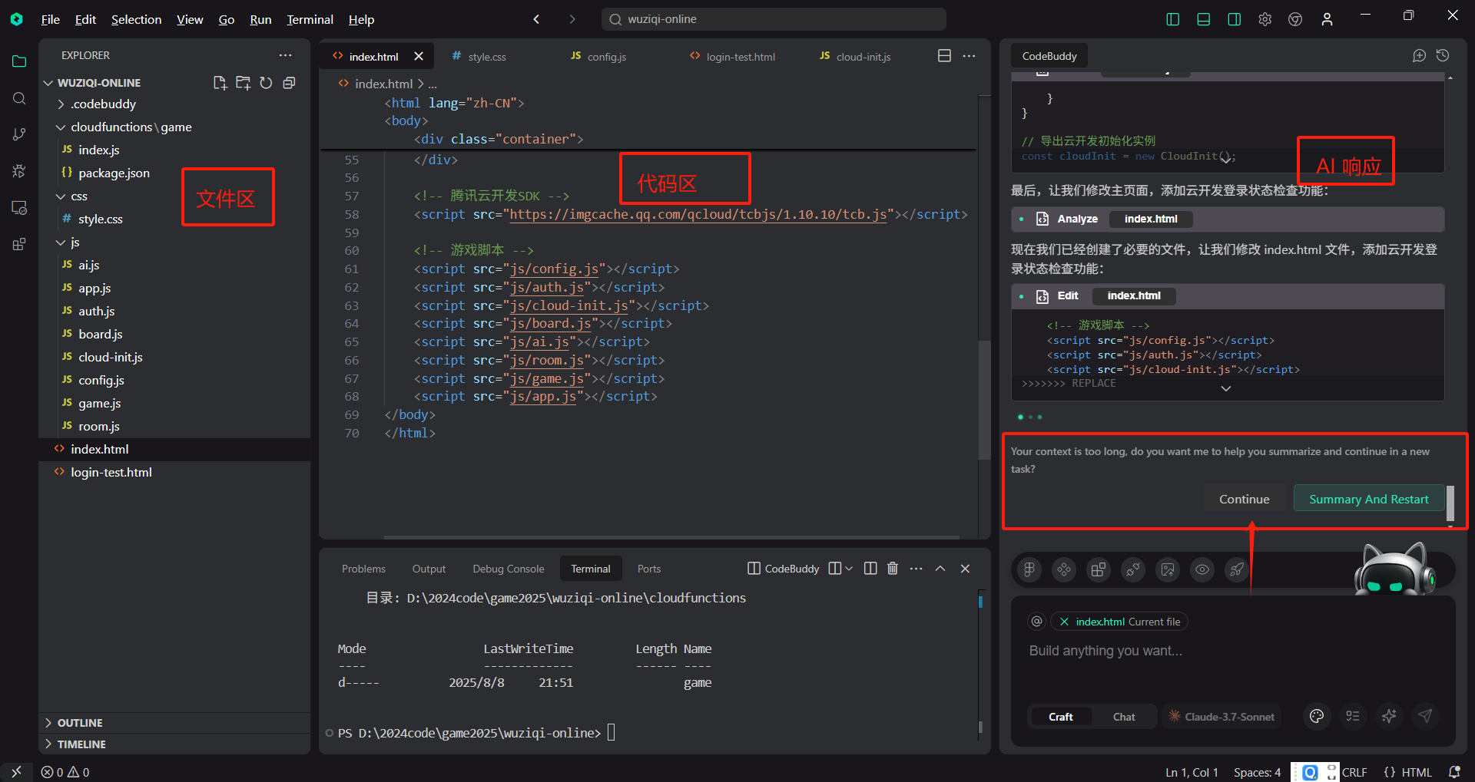The image size is (1475, 782).
Task: Click the task checklist icon in chat input
Action: click(1353, 716)
